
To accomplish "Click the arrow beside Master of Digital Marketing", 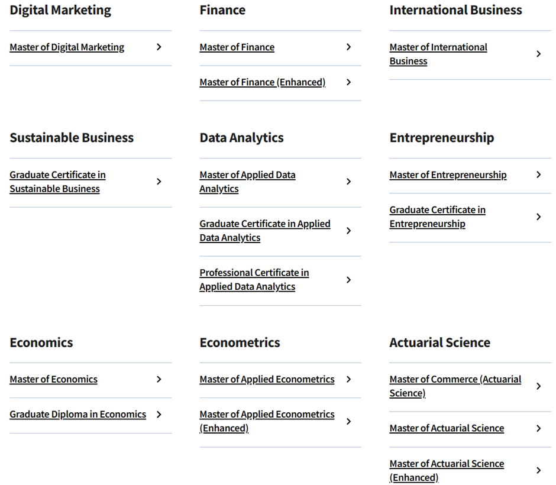I will 159,47.
